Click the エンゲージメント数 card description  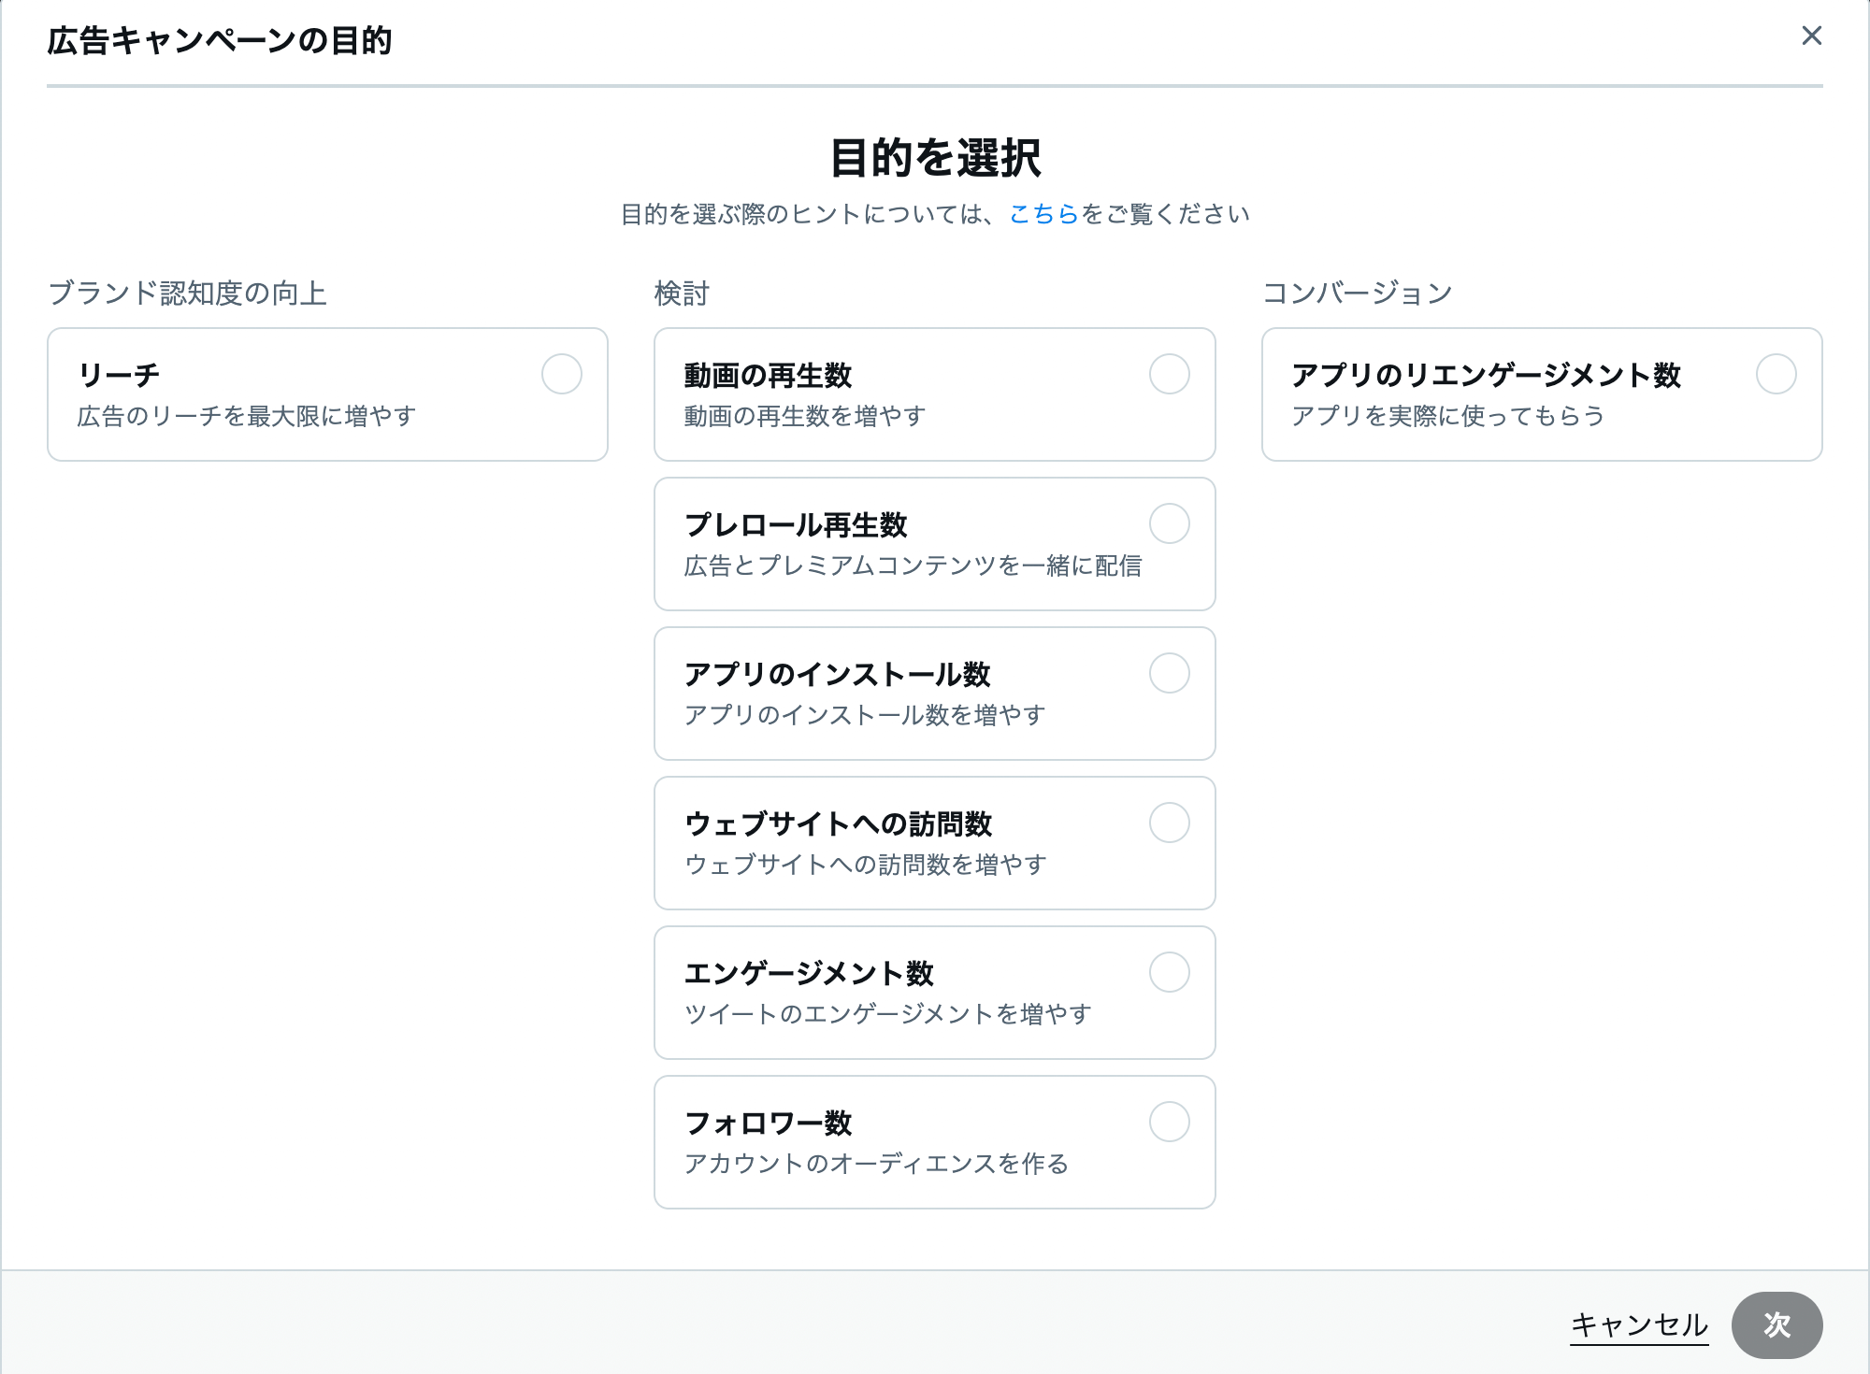[887, 1014]
